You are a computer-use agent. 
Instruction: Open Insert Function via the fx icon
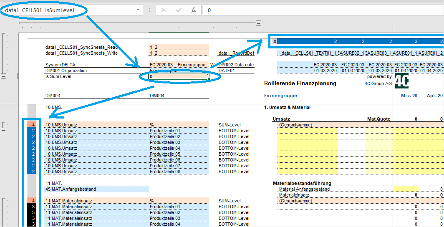tap(193, 10)
